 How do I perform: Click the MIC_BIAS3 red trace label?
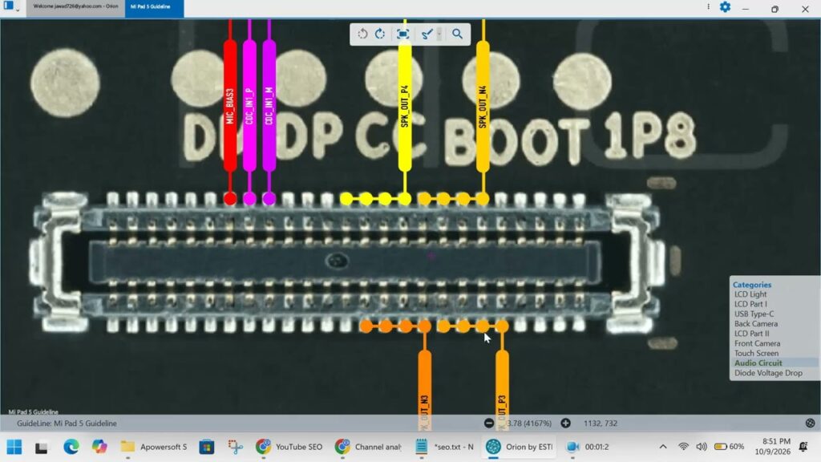click(x=230, y=107)
